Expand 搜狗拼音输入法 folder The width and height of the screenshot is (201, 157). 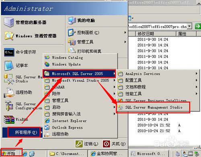(x=80, y=114)
